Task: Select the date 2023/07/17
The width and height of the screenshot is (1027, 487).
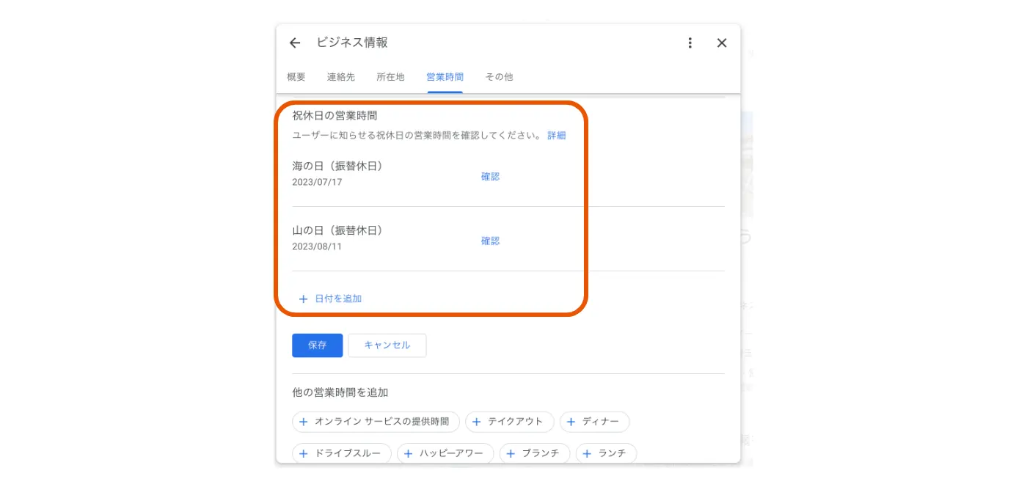Action: click(x=317, y=182)
